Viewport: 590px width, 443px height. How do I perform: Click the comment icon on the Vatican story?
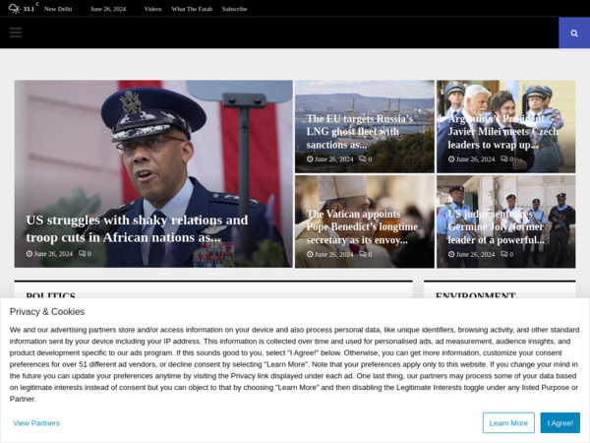pyautogui.click(x=362, y=254)
